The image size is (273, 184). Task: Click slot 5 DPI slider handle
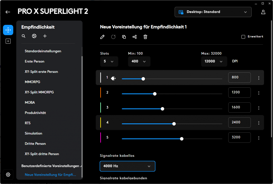(182, 139)
